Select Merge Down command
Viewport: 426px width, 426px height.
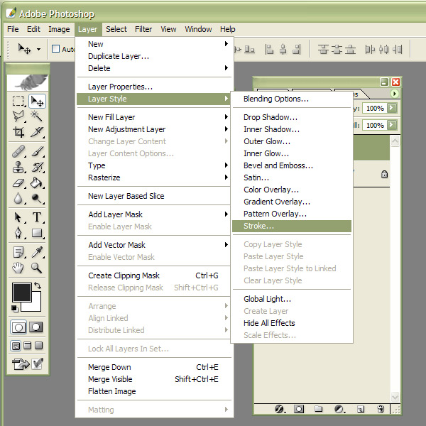tap(154, 367)
